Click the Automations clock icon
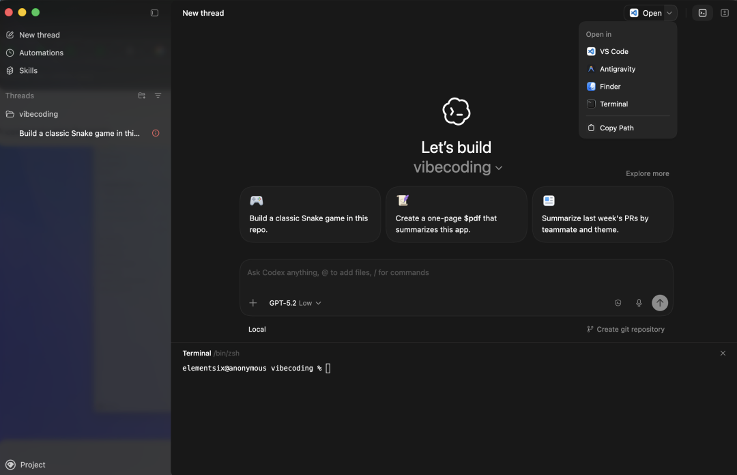Image resolution: width=737 pixels, height=475 pixels. coord(10,53)
